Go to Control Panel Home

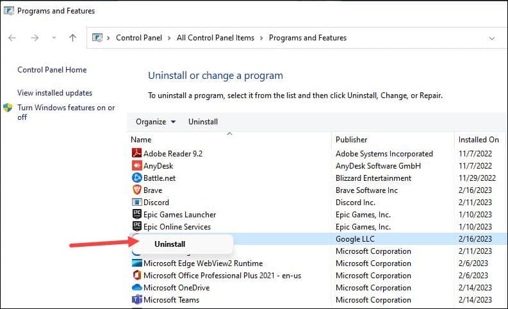(52, 70)
